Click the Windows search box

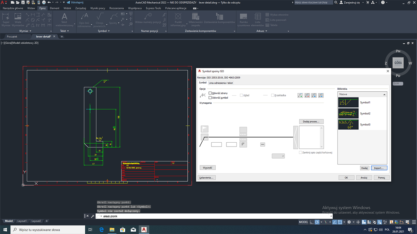pyautogui.click(x=48, y=230)
